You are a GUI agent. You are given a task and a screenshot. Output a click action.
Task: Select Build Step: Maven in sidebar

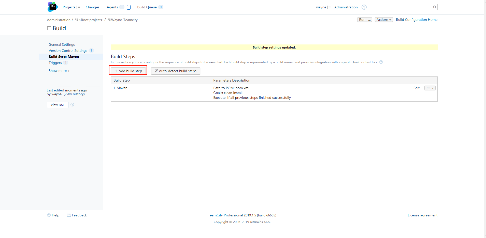coord(64,57)
